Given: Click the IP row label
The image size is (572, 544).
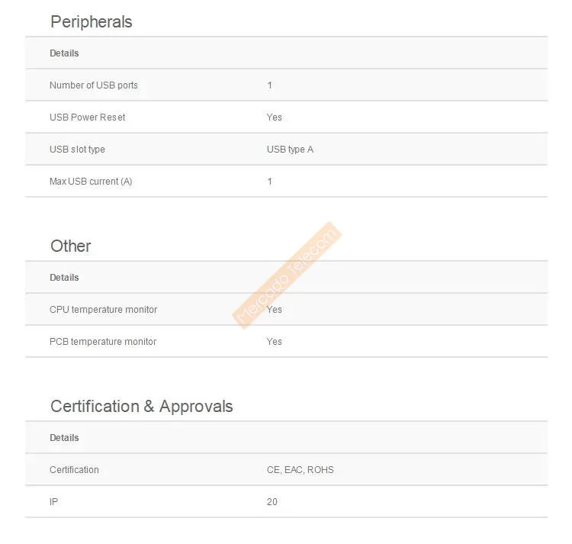Looking at the screenshot, I should (x=53, y=502).
